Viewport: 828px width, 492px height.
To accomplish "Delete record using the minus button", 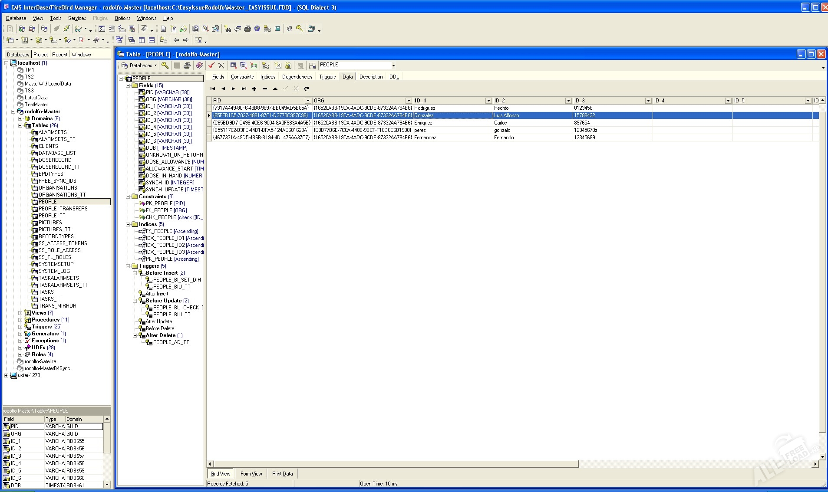I will [265, 89].
